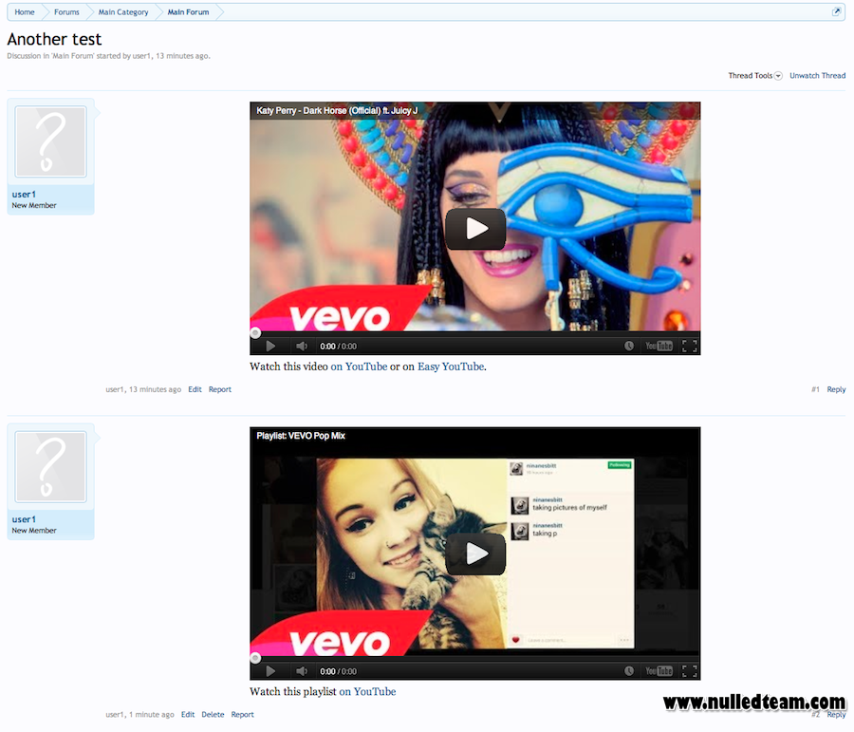Open user1 profile name on second post
Image resolution: width=854 pixels, height=732 pixels.
(x=24, y=519)
